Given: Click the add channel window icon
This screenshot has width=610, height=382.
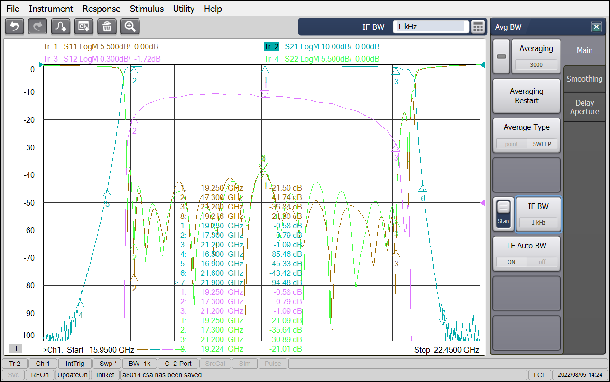Looking at the screenshot, I should 84,27.
